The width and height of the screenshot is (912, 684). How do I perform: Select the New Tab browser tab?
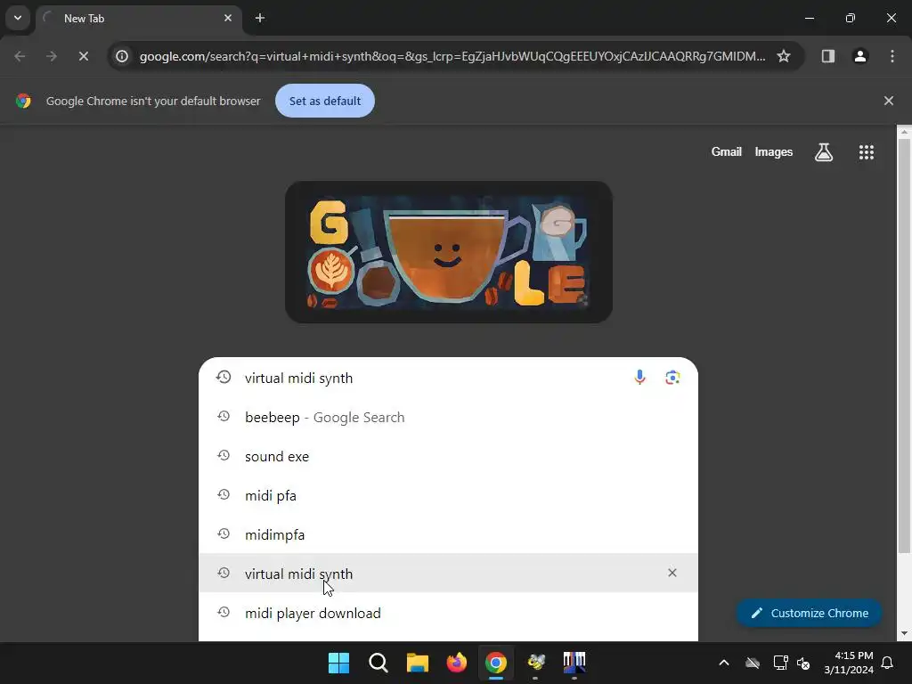coord(140,19)
